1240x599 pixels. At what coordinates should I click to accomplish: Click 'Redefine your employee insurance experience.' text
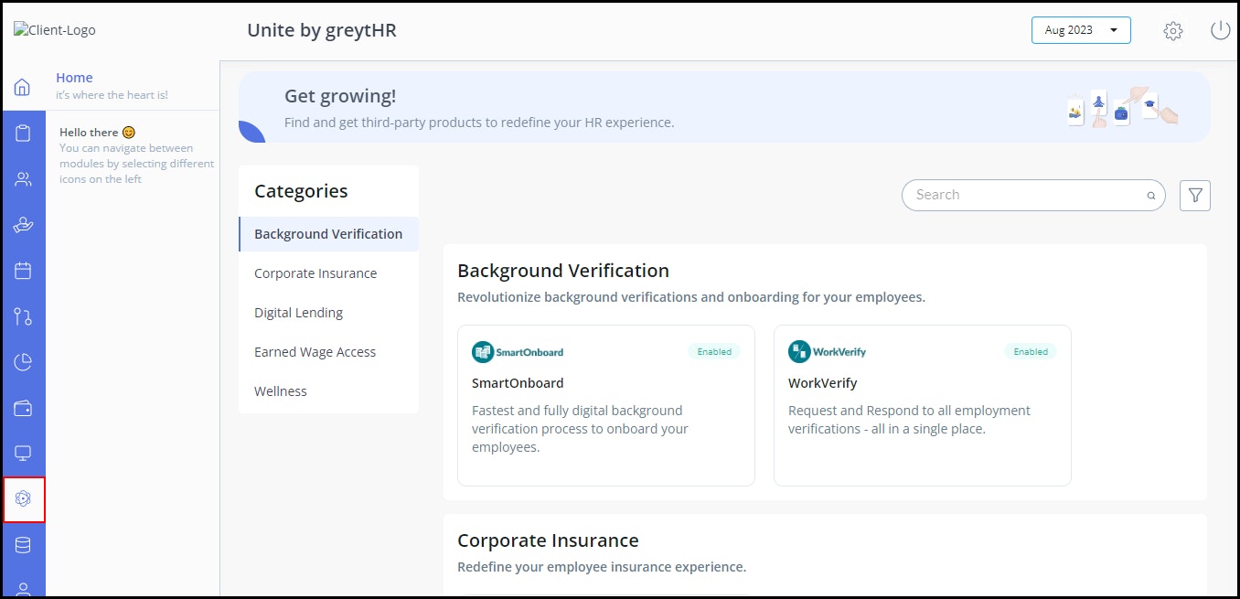pos(602,567)
